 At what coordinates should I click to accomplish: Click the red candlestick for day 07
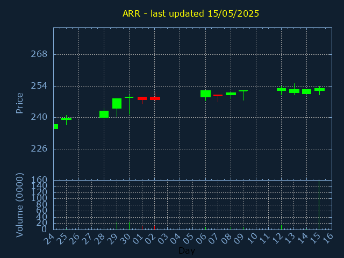coord(218,96)
